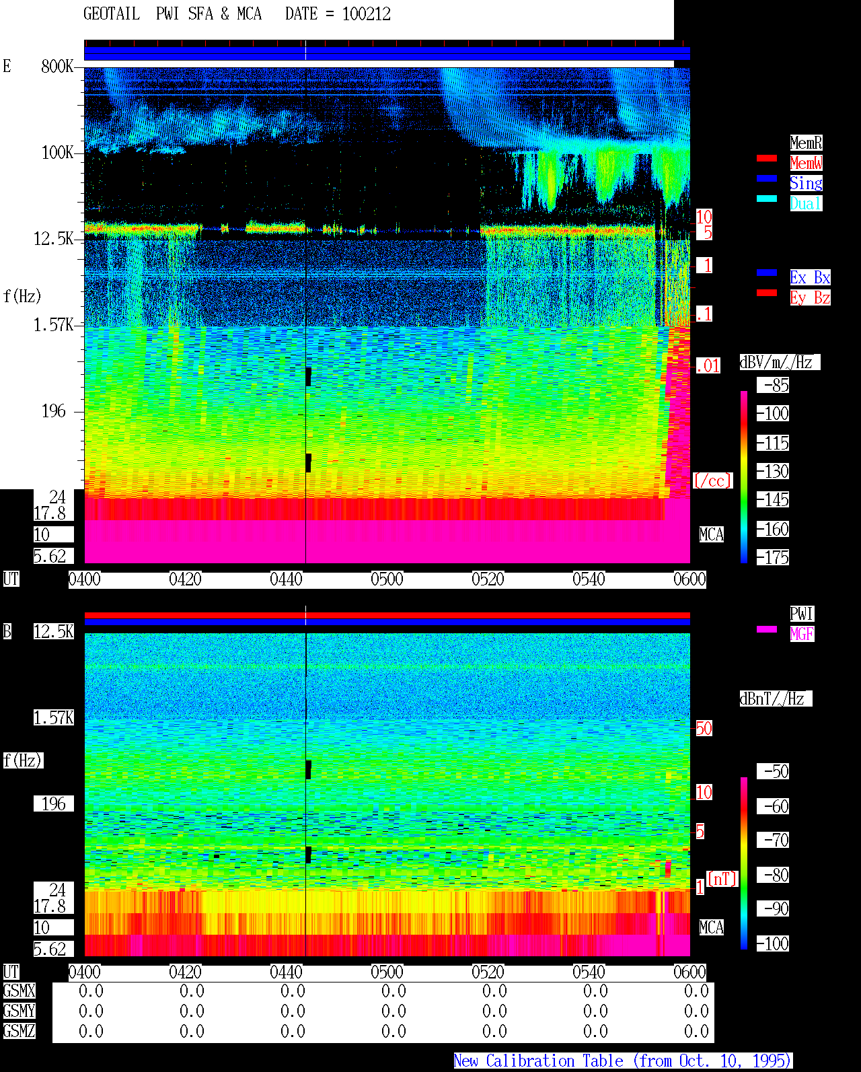Click the Ey Bz label
The height and width of the screenshot is (1072, 861).
pyautogui.click(x=810, y=297)
